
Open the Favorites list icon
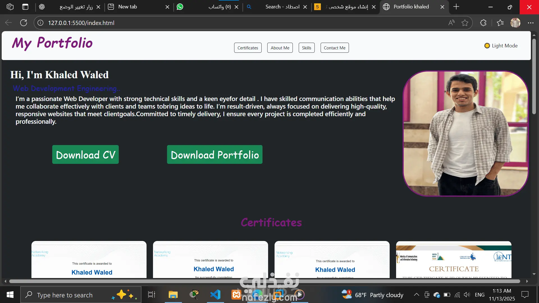(500, 23)
